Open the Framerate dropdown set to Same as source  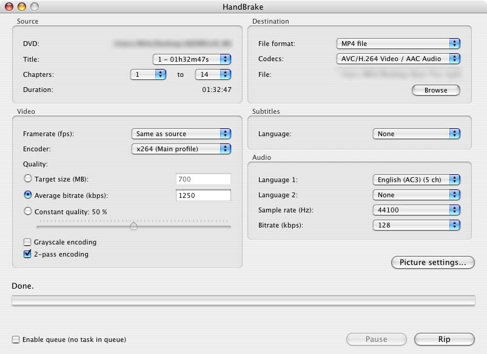click(x=181, y=134)
